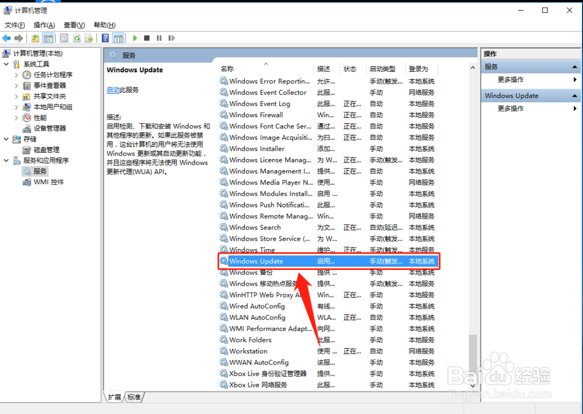Sort by the 登录为 column header

pyautogui.click(x=422, y=69)
